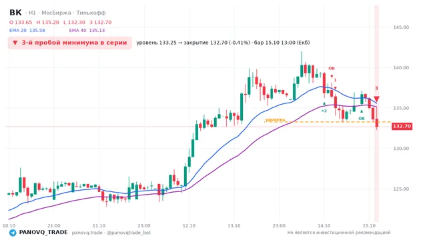Open the panovq.trade site link
427x240 pixels.
coord(87,233)
